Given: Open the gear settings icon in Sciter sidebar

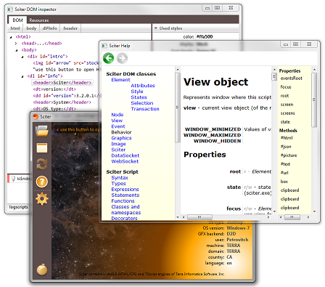Looking at the screenshot, I should point(42,199).
